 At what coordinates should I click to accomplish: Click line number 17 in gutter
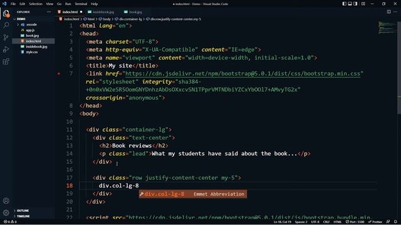pyautogui.click(x=70, y=177)
